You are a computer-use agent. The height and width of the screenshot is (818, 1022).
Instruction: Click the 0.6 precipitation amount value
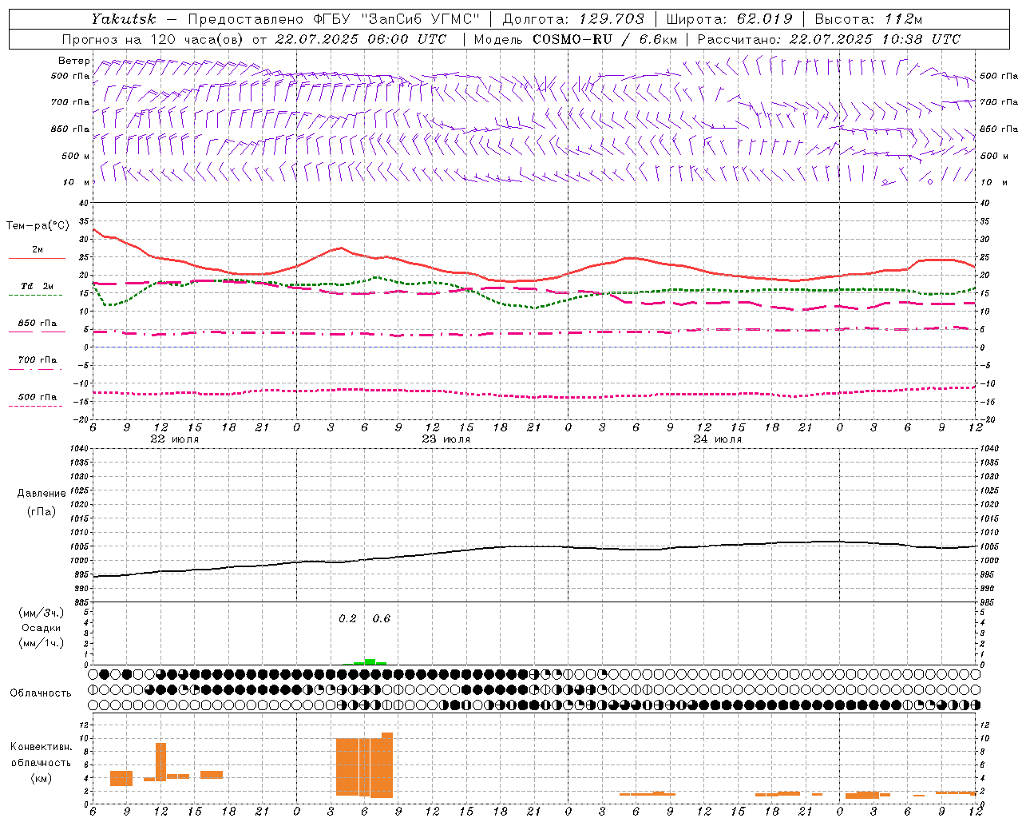pyautogui.click(x=382, y=619)
